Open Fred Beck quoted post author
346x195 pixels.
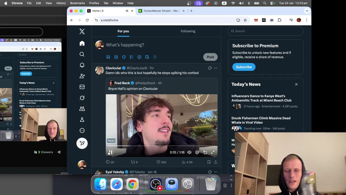[122, 83]
